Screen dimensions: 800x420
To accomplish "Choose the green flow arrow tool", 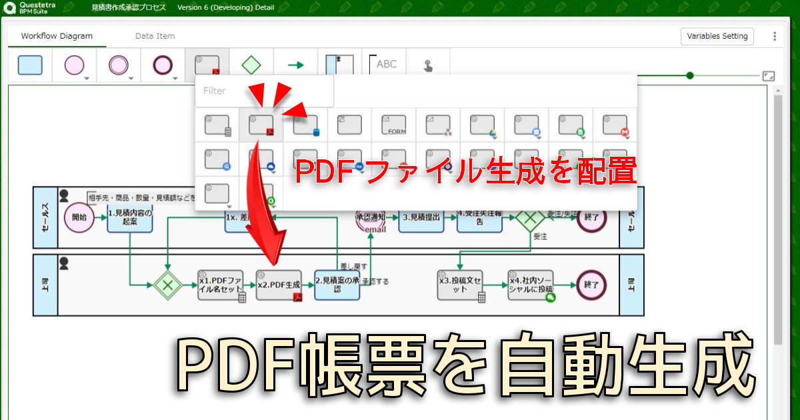I will coord(295,65).
